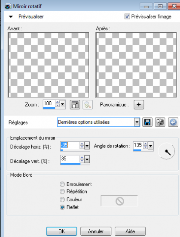
Task: Click the Décalage horiz. value field
Action: click(x=70, y=145)
